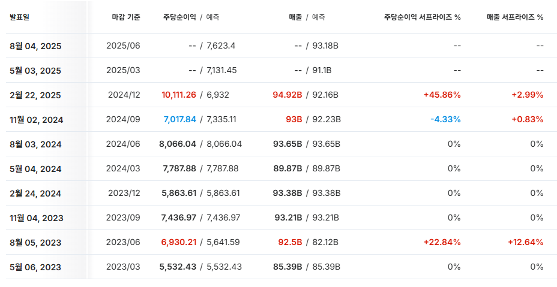This screenshot has height=287, width=557.
Task: Click the bold actual revenue 93.65B
Action: [288, 144]
